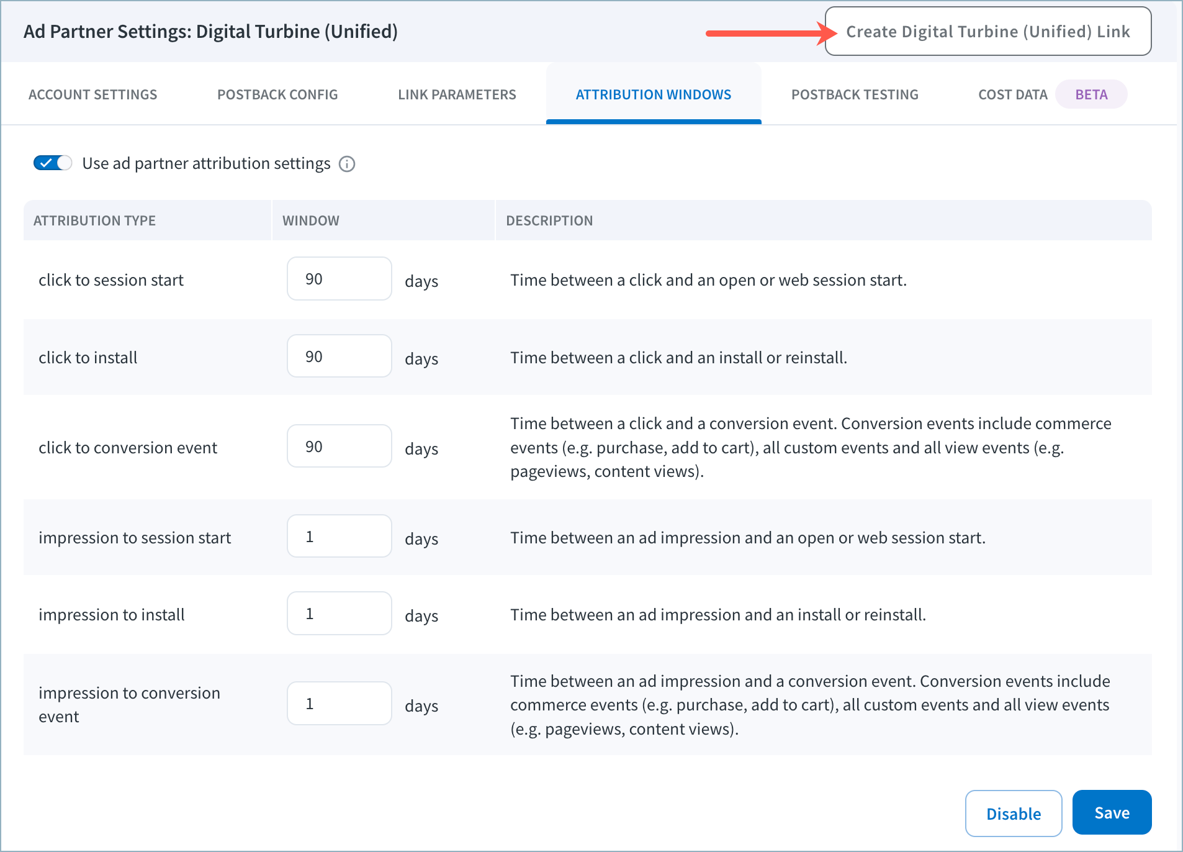The height and width of the screenshot is (852, 1183).
Task: Click the 'click to session start' row label
Action: (x=111, y=280)
